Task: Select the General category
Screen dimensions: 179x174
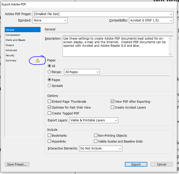Action: pyautogui.click(x=23, y=30)
